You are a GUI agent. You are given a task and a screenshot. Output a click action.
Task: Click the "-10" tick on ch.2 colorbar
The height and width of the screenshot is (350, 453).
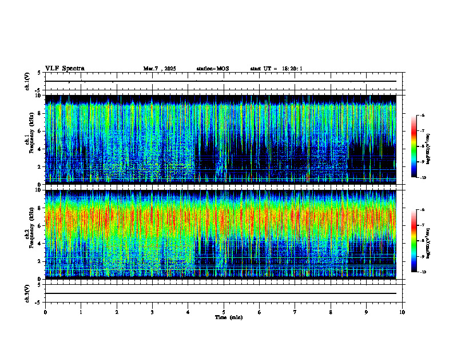tap(423, 272)
